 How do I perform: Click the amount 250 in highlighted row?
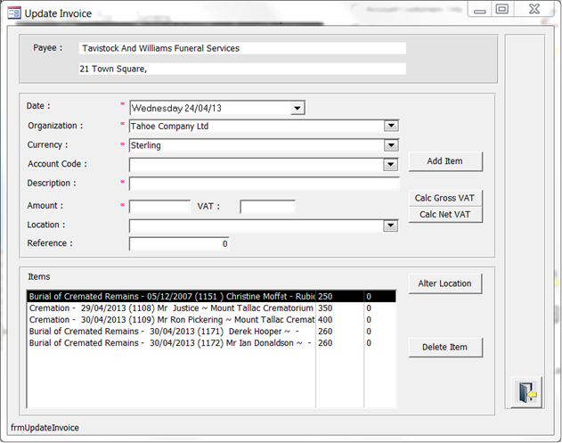[325, 296]
